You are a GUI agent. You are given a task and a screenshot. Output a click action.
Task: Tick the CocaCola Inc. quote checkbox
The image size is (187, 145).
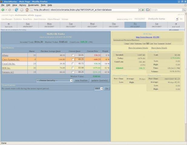[x=73, y=63]
